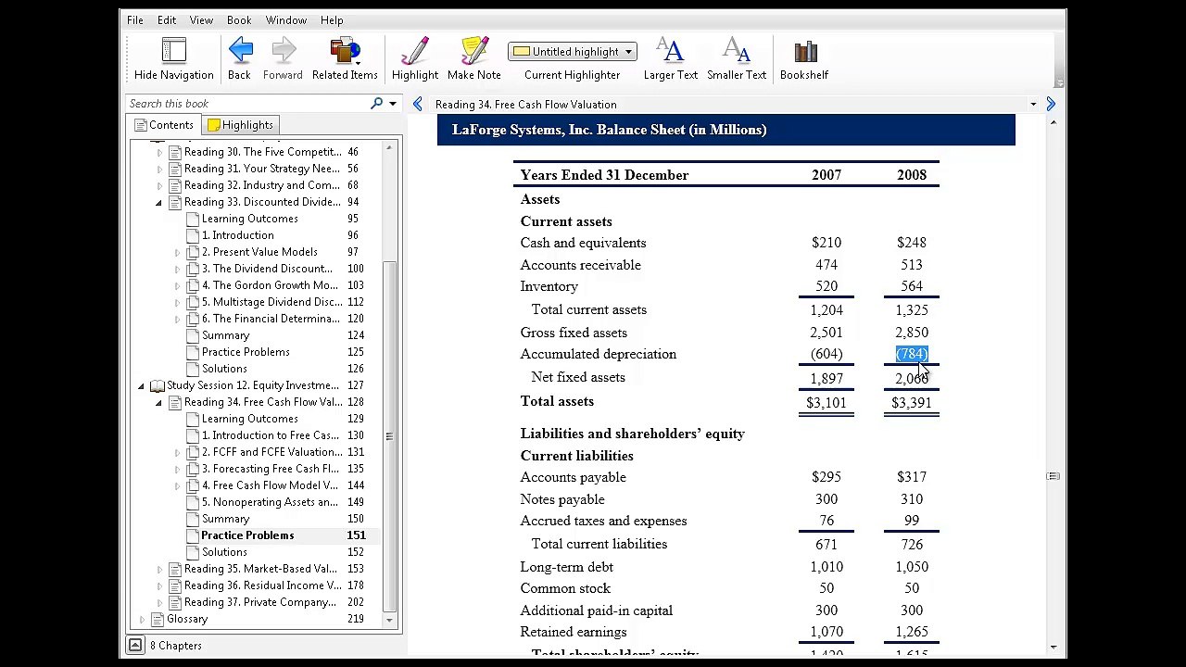This screenshot has width=1186, height=667.
Task: Expand Reading 31 Your Strategy Needs node
Action: [159, 169]
